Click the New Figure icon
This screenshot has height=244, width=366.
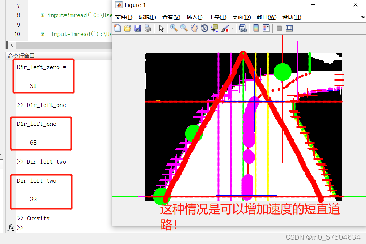coord(117,28)
